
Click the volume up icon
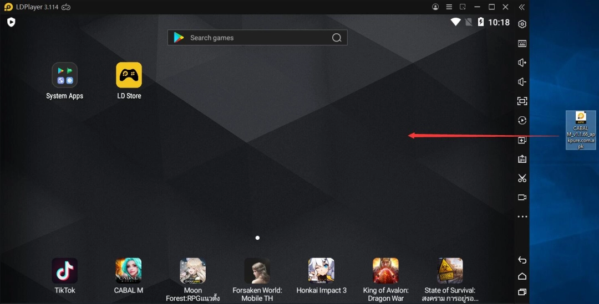[522, 63]
